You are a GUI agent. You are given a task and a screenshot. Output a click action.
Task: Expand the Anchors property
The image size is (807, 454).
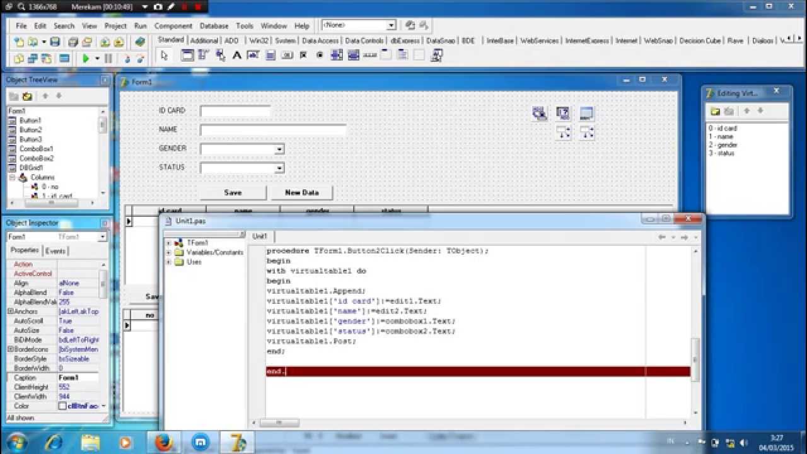click(x=10, y=311)
